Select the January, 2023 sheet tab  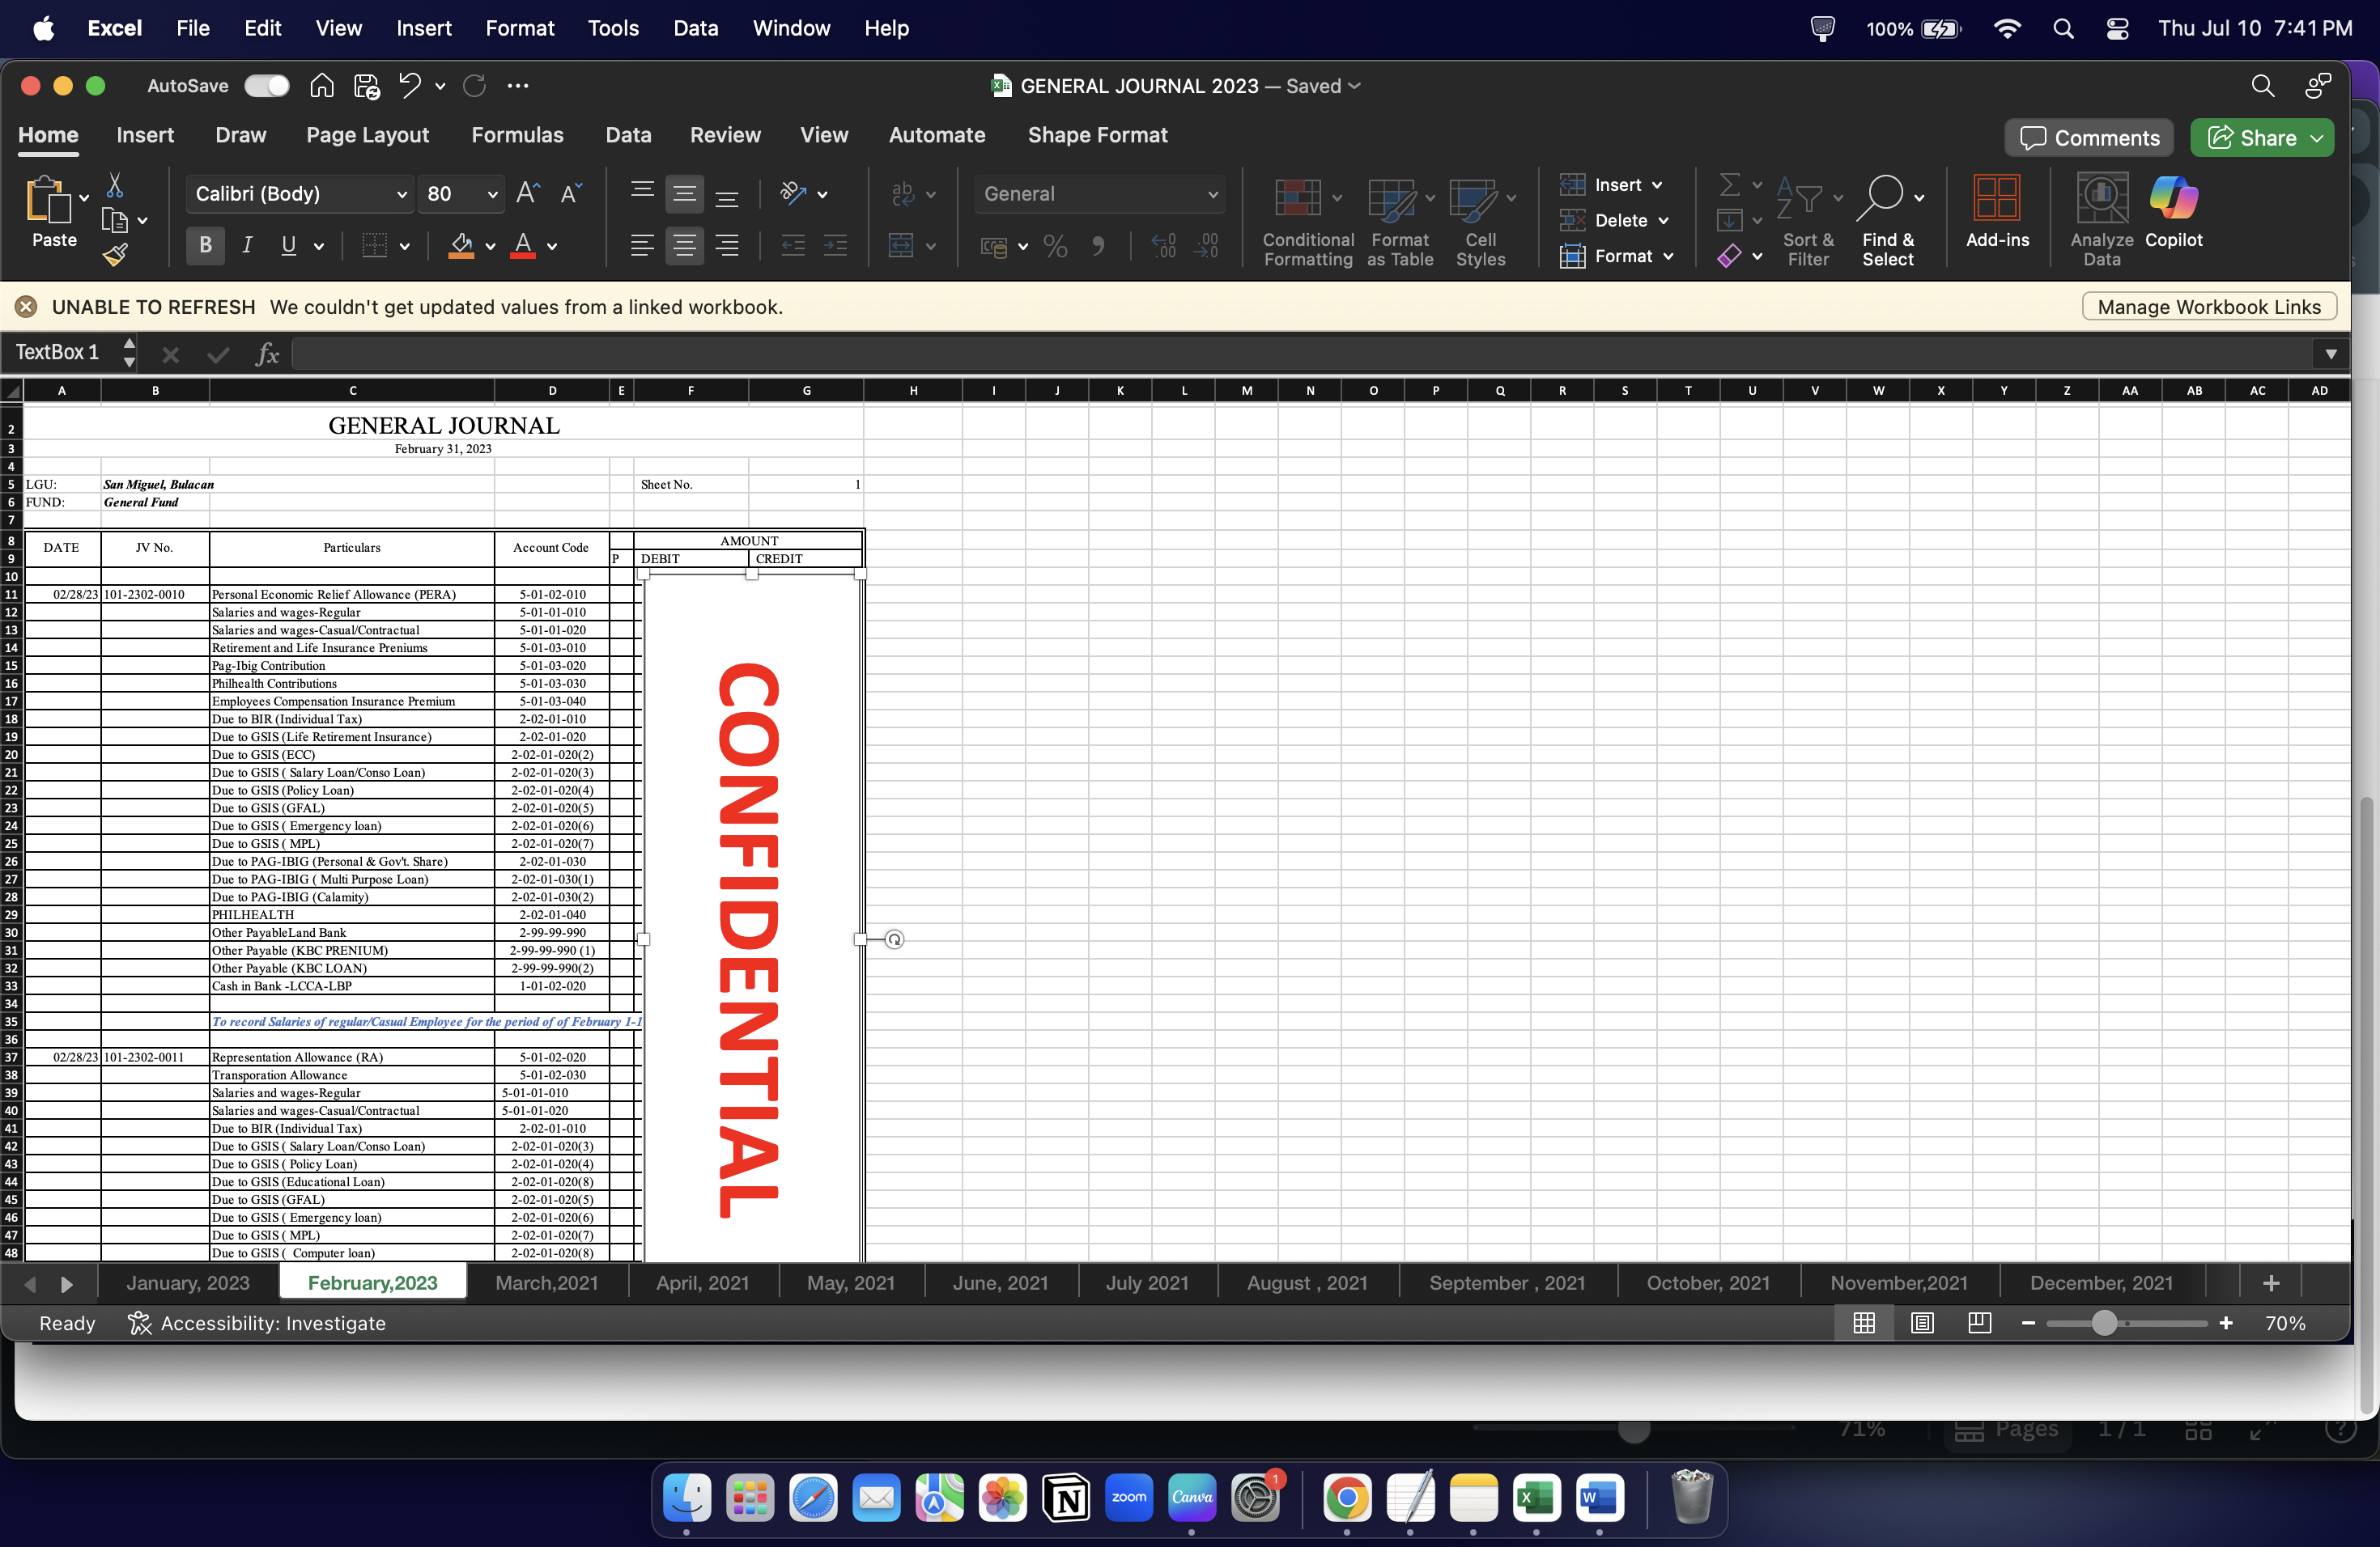[x=187, y=1283]
